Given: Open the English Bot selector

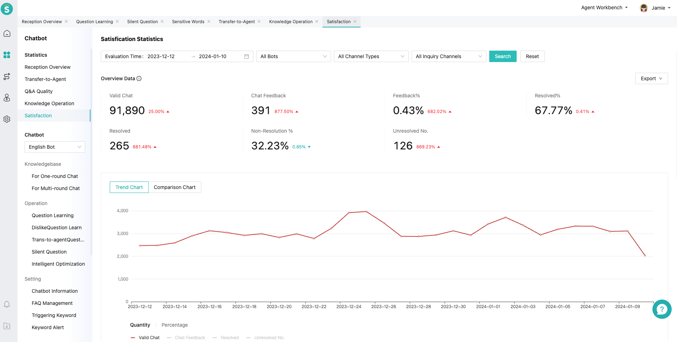Looking at the screenshot, I should tap(55, 147).
